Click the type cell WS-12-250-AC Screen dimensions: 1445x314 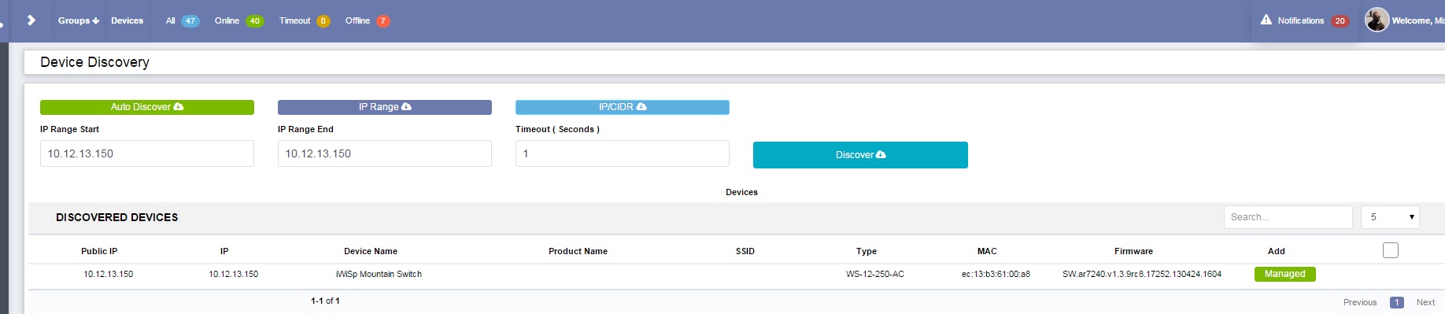coord(875,274)
